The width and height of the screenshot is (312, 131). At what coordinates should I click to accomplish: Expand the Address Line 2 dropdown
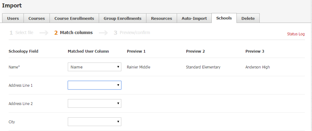click(x=94, y=103)
